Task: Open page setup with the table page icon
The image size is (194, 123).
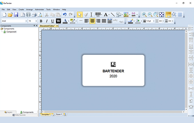Action: coord(23,15)
